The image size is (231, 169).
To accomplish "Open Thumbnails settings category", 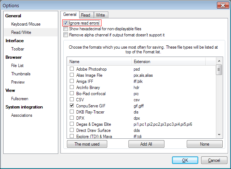I will point(21,74).
